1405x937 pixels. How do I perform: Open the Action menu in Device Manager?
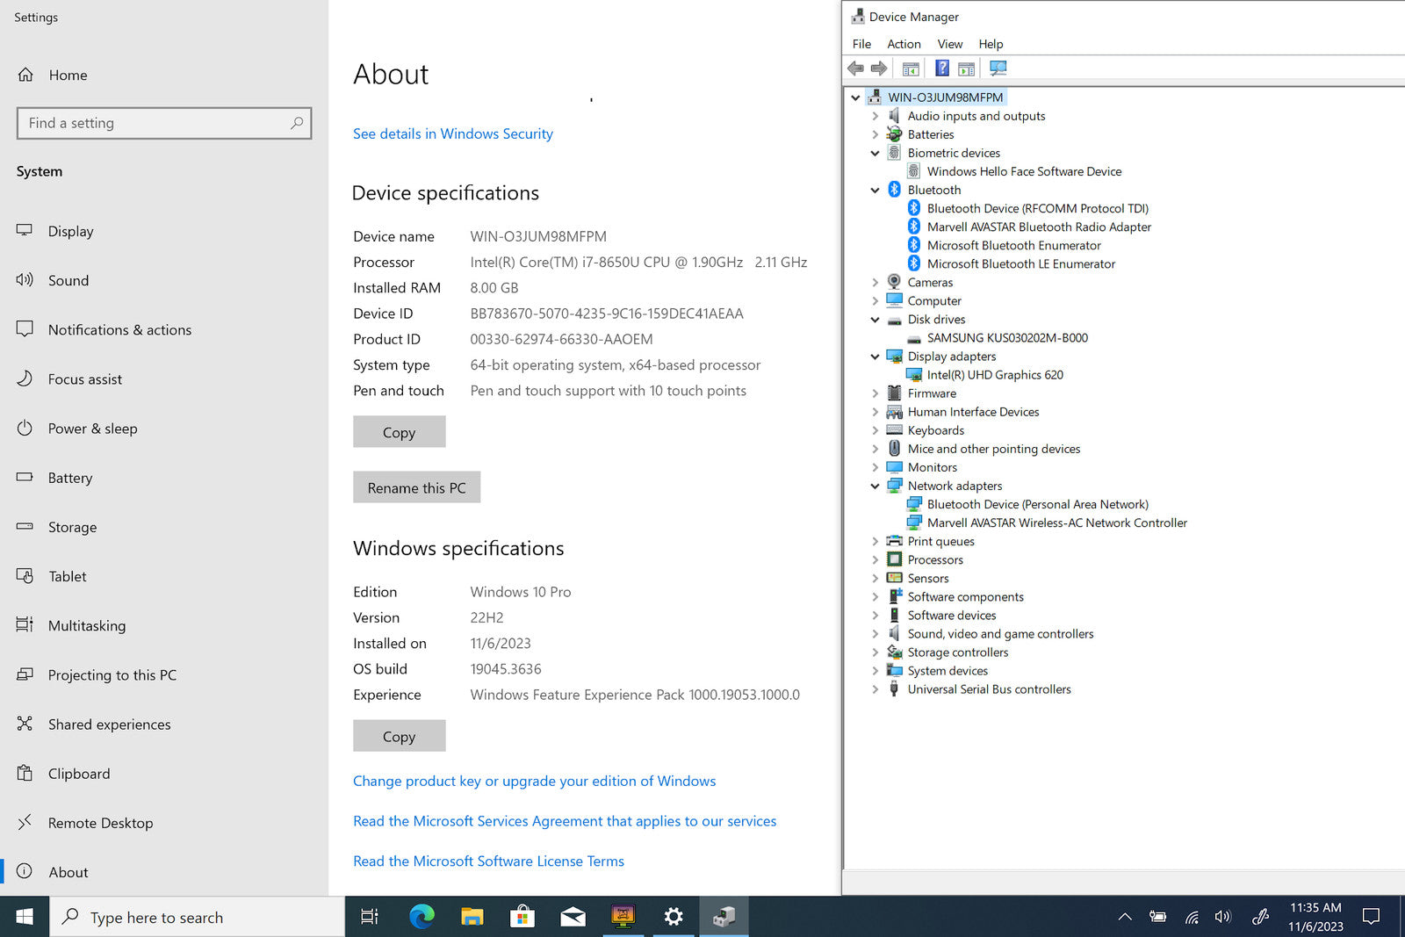coord(904,44)
